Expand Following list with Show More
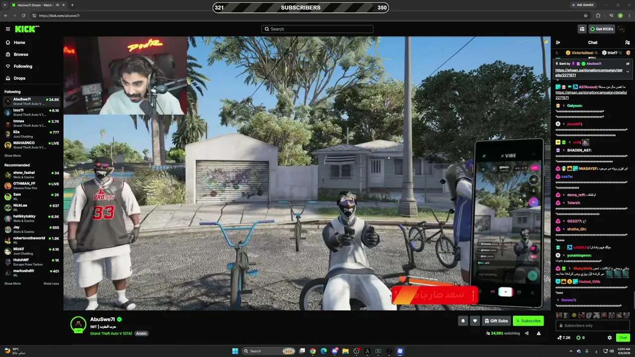 [x=12, y=156]
